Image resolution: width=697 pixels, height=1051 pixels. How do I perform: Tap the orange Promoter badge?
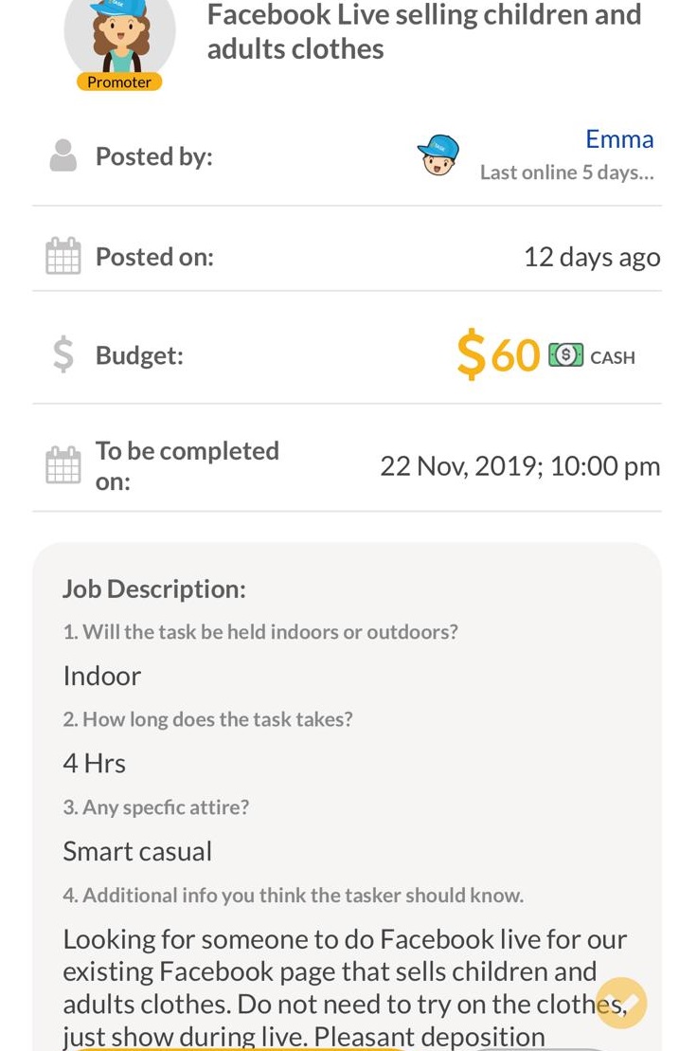[x=119, y=82]
